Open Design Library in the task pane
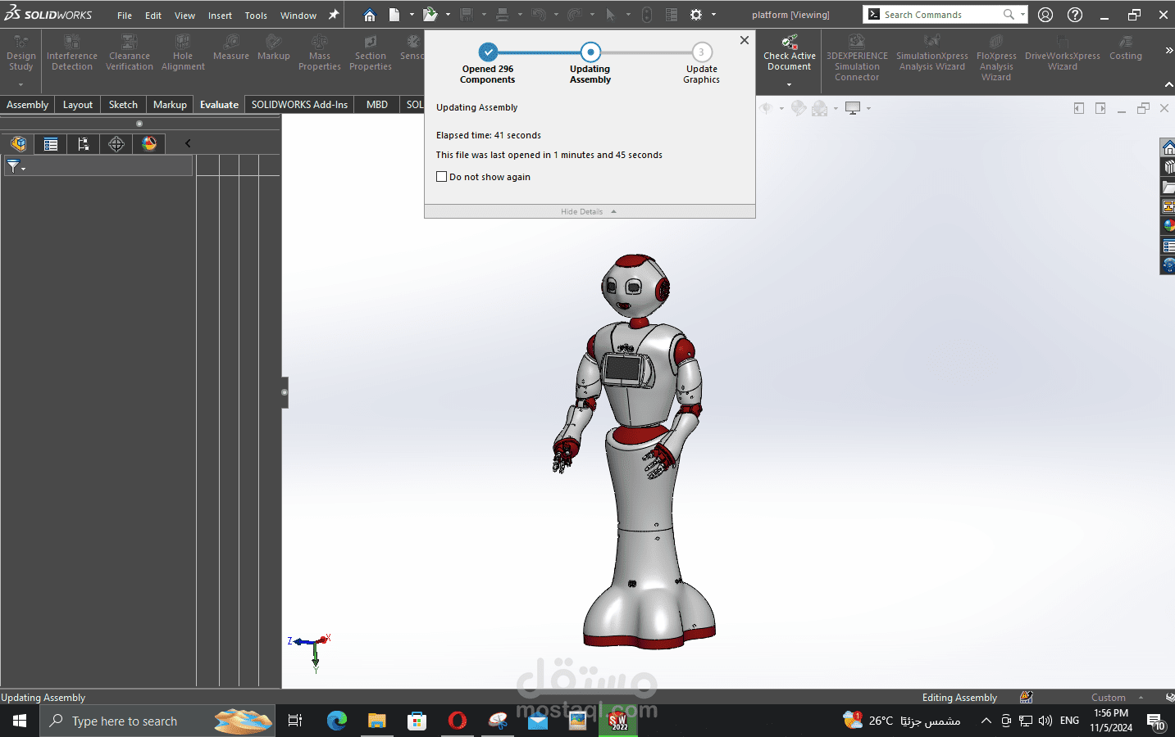This screenshot has width=1175, height=737. coord(1168,167)
